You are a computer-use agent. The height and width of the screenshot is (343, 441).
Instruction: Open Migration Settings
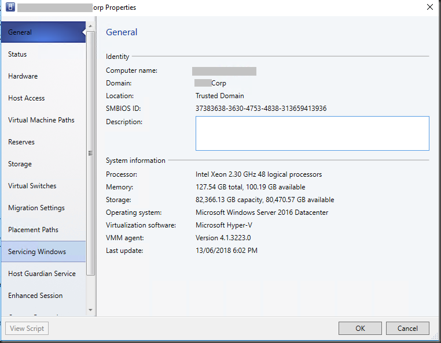tap(43, 208)
